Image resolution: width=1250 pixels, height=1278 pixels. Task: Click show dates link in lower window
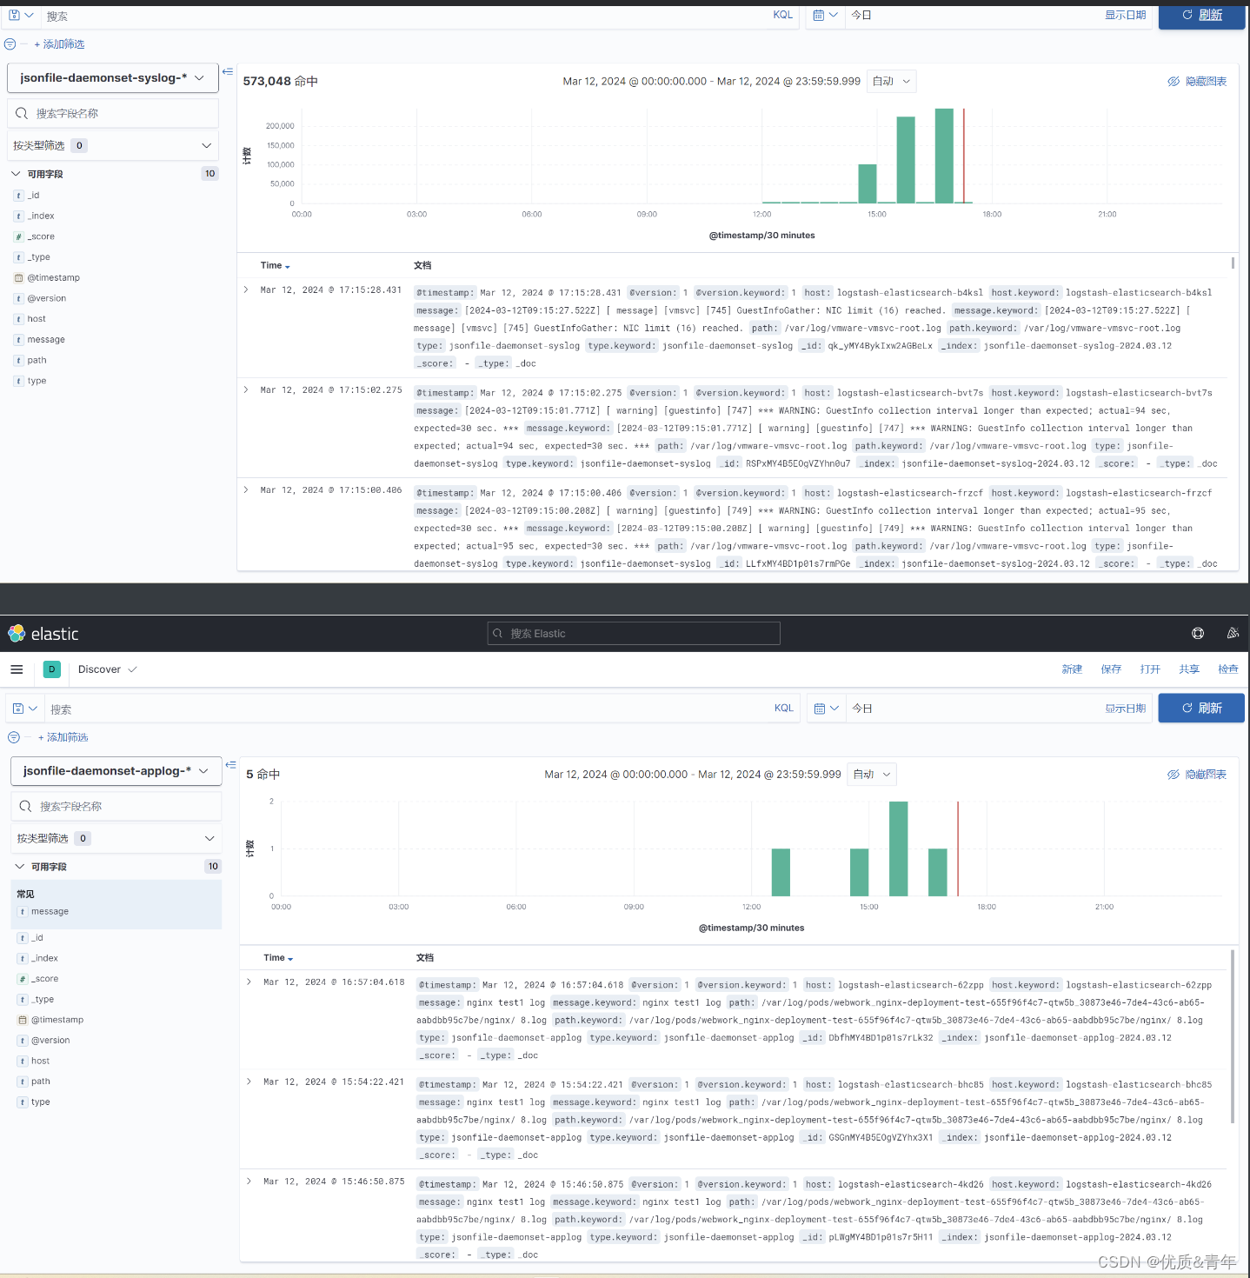[x=1126, y=709]
